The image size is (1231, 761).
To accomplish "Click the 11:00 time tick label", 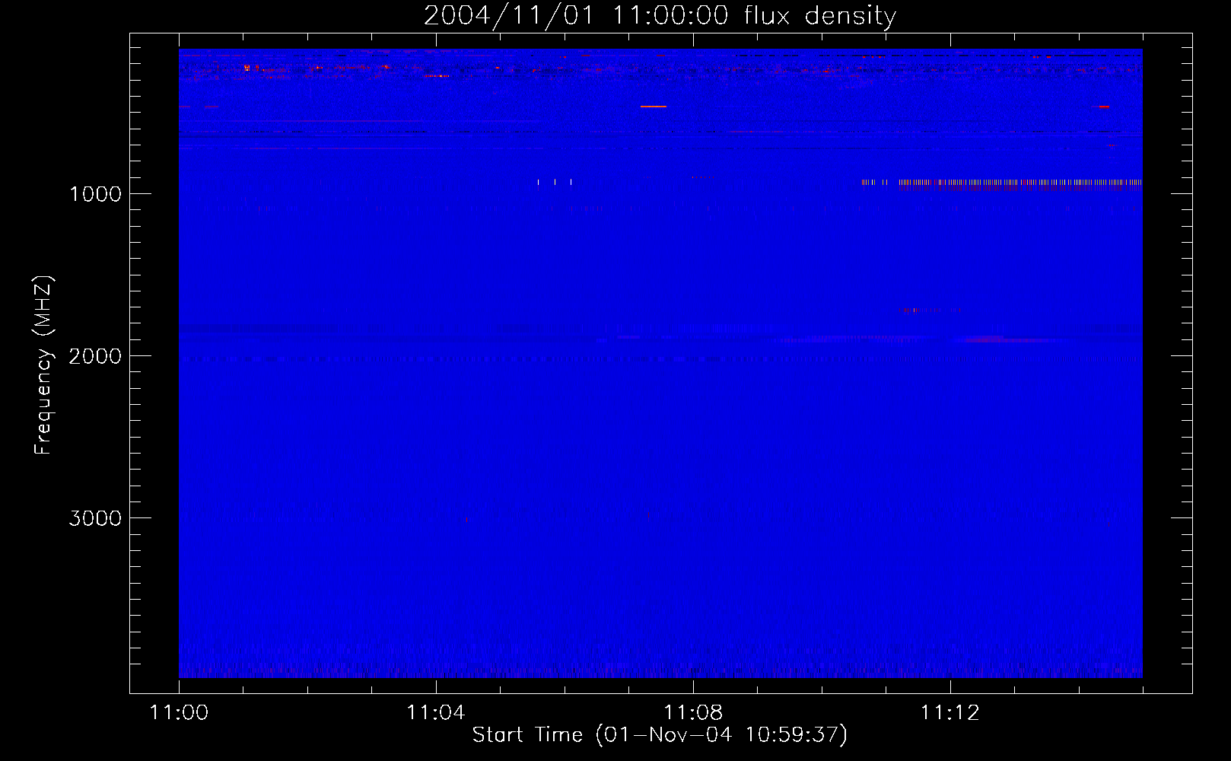I will point(179,713).
